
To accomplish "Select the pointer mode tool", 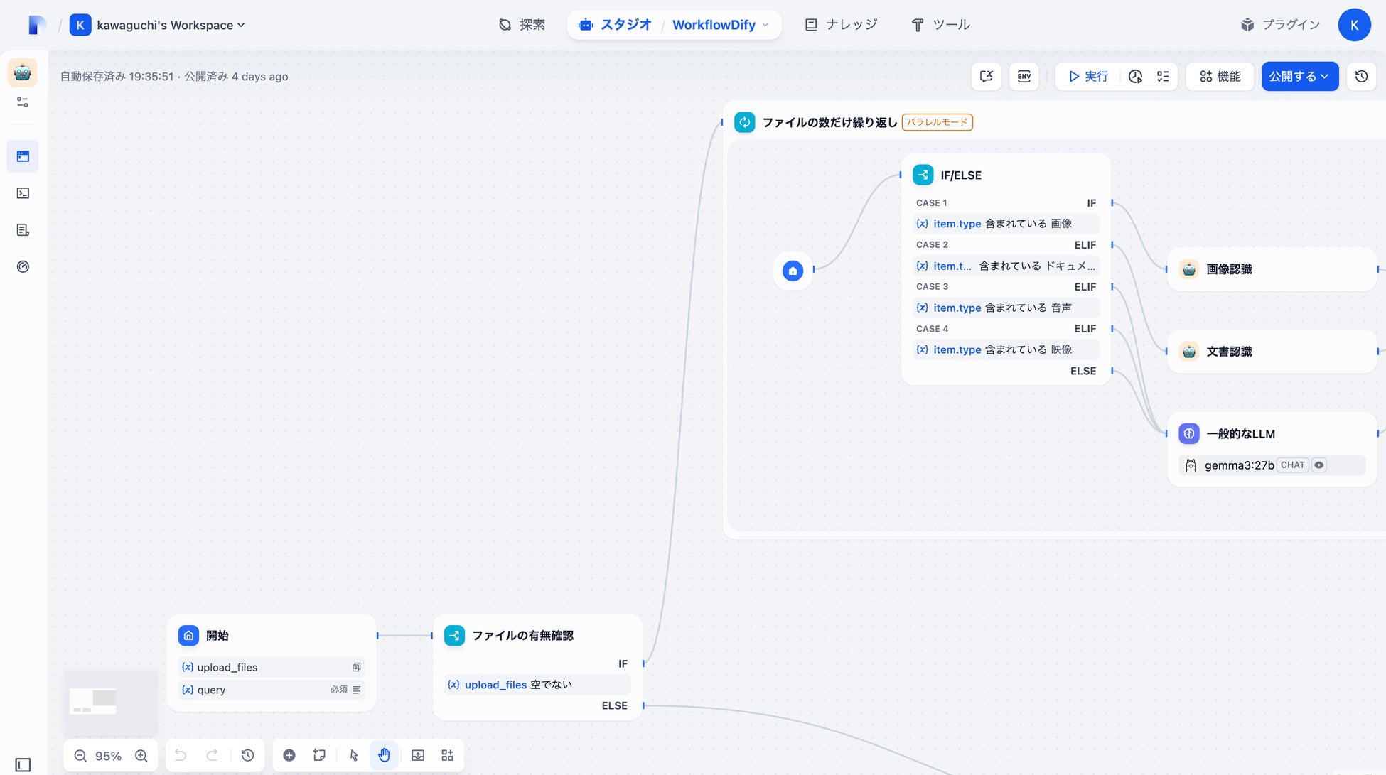I will [x=354, y=755].
